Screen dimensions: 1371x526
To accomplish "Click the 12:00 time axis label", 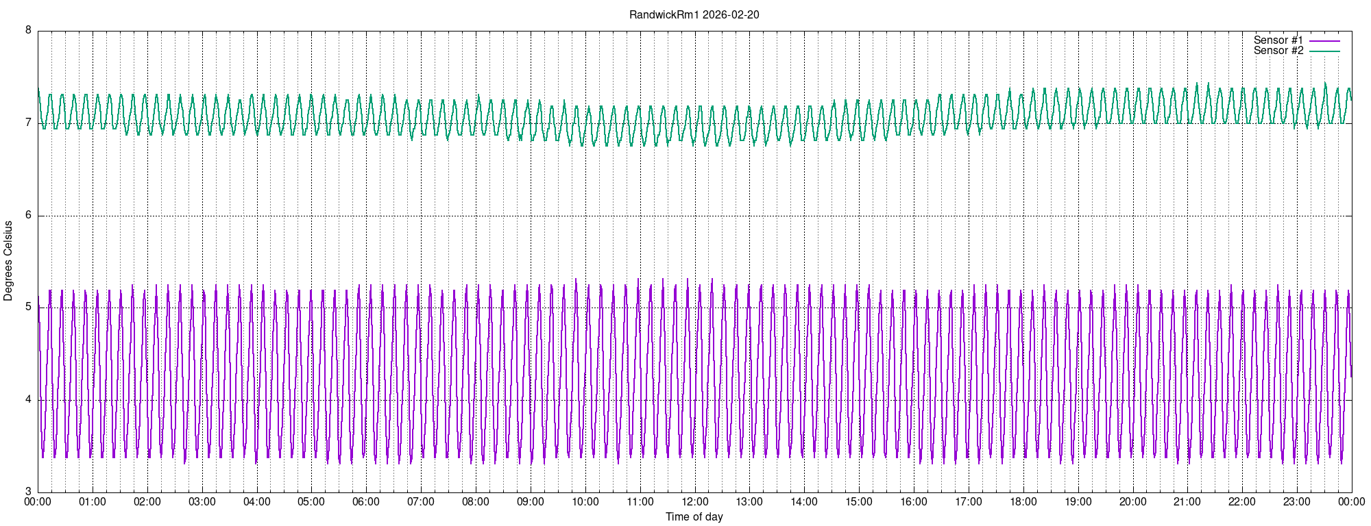I will 694,502.
